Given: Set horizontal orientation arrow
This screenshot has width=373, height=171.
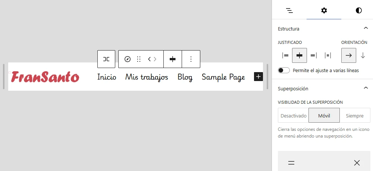Looking at the screenshot, I should pyautogui.click(x=349, y=55).
